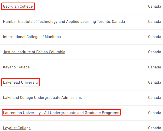
Task: Click Canada beside Lakehead University
Action: pyautogui.click(x=155, y=82)
